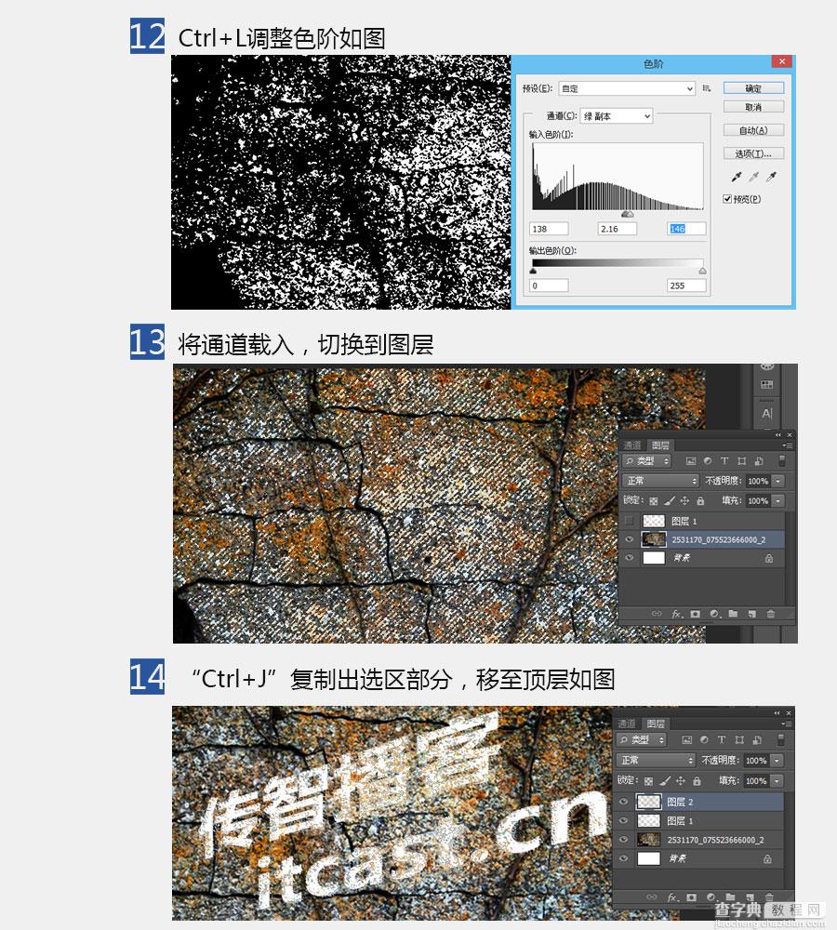Select 图层 2 thumbnail in step 14 panel
The height and width of the screenshot is (930, 837).
[x=648, y=802]
